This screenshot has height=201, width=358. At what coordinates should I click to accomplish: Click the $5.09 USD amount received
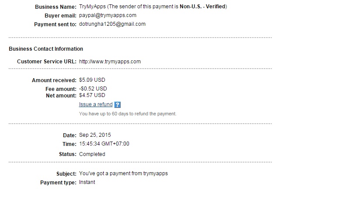coord(92,80)
